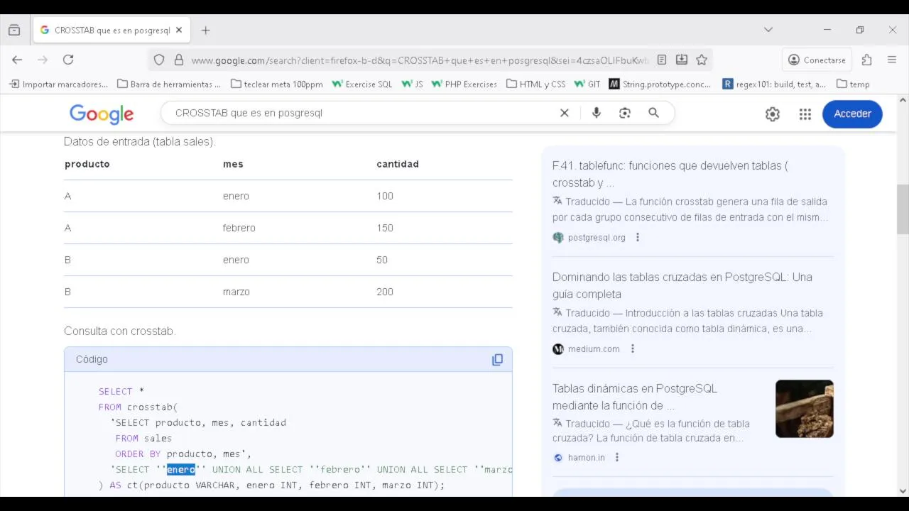Copy the code snippet
Screen dimensions: 909x511
[x=497, y=360]
